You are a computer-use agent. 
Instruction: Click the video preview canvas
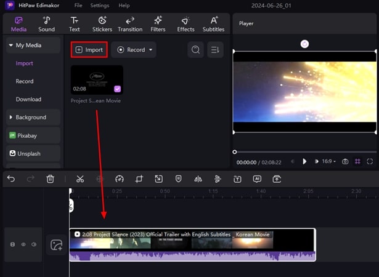pos(304,92)
